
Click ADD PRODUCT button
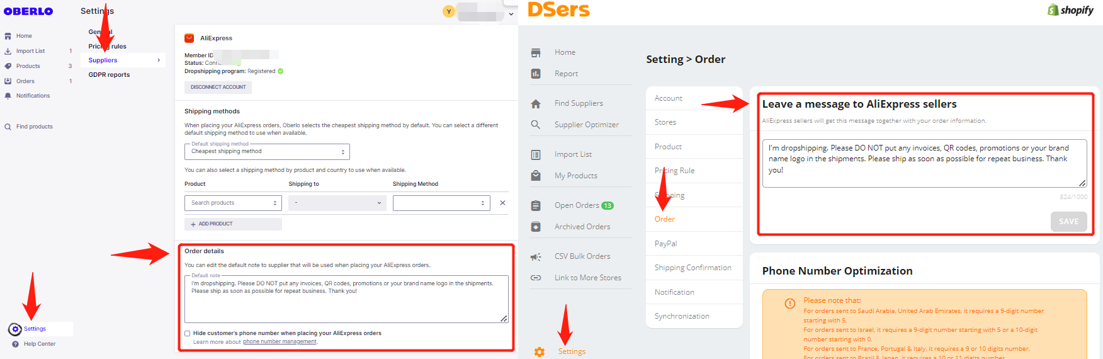tap(233, 224)
